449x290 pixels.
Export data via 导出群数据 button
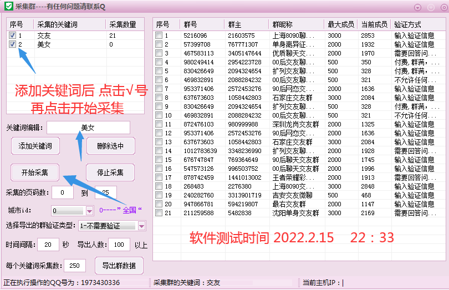tap(119, 266)
